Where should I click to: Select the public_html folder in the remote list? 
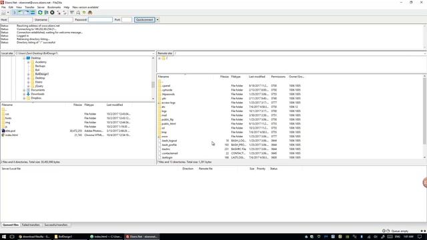pos(169,124)
